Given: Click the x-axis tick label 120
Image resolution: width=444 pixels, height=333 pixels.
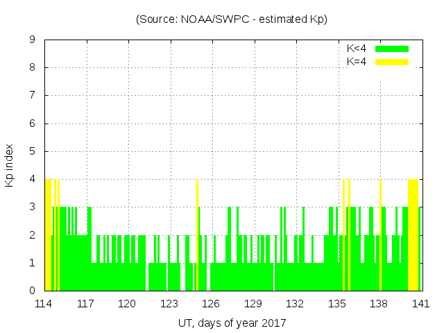Looking at the screenshot, I should pos(128,304).
